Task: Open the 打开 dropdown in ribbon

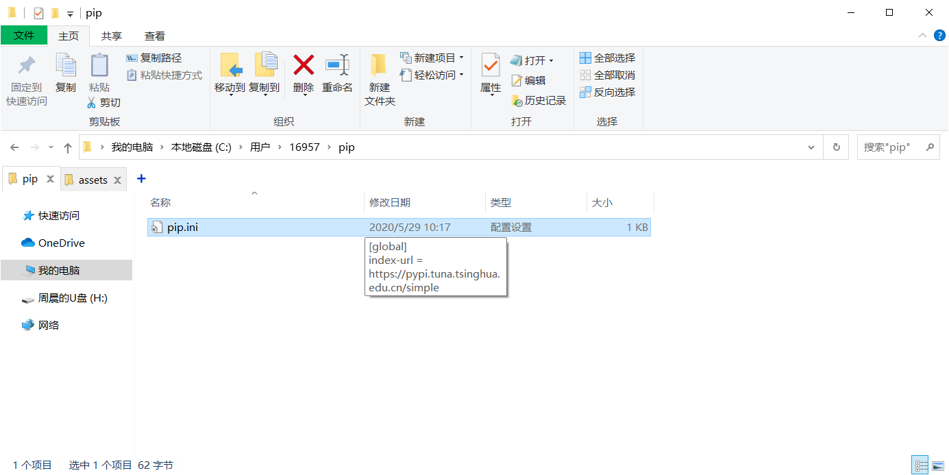Action: click(532, 61)
